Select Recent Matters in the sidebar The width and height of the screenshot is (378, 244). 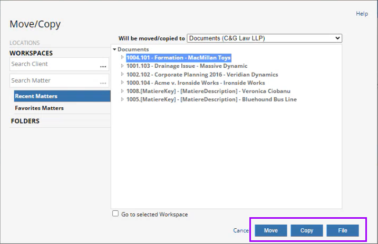tap(62, 96)
